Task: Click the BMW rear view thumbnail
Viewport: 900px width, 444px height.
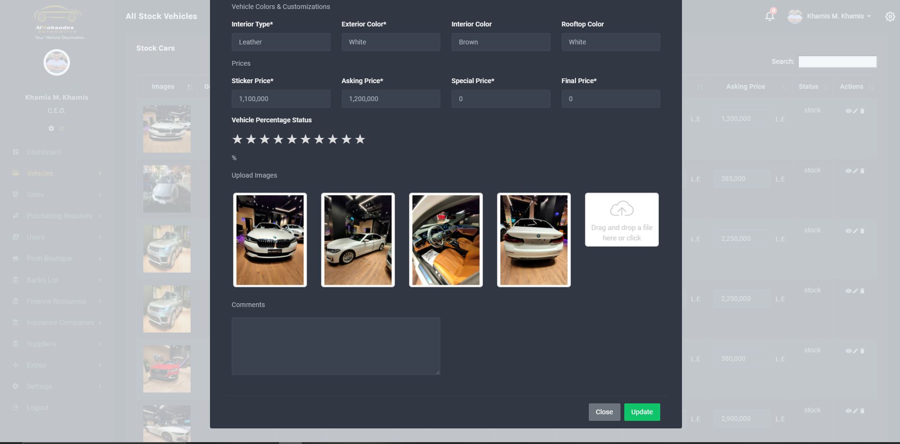Action: pyautogui.click(x=534, y=240)
